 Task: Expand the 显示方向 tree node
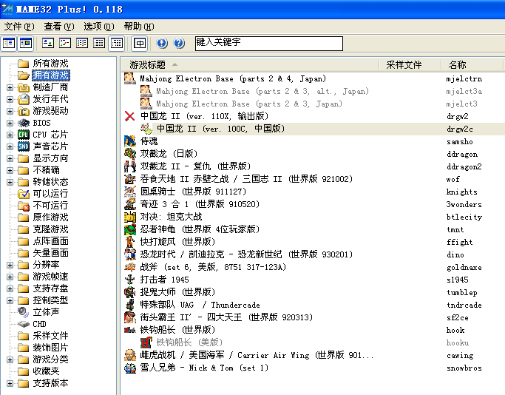pyautogui.click(x=10, y=158)
